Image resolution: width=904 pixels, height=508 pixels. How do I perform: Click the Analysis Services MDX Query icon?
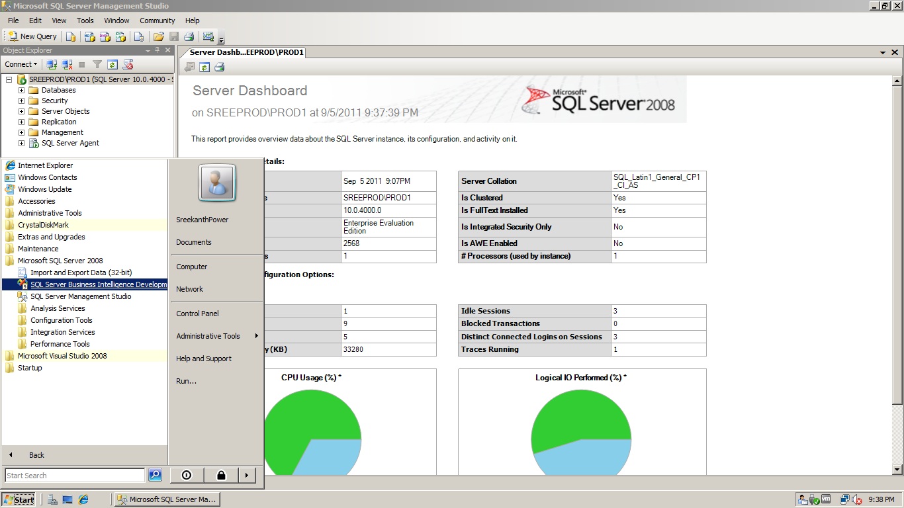(x=89, y=36)
